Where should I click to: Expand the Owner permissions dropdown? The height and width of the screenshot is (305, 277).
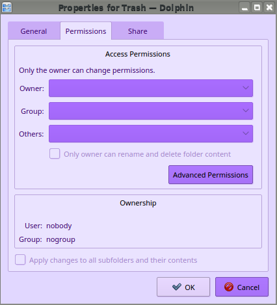click(x=151, y=88)
